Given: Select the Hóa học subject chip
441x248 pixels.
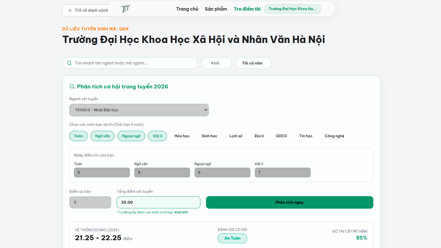Looking at the screenshot, I should (182, 136).
